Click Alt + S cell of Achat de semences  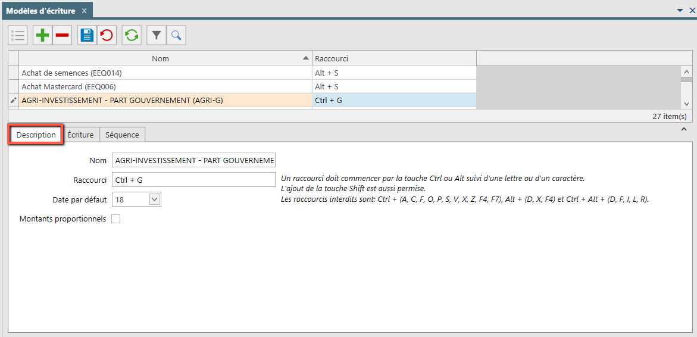(394, 73)
